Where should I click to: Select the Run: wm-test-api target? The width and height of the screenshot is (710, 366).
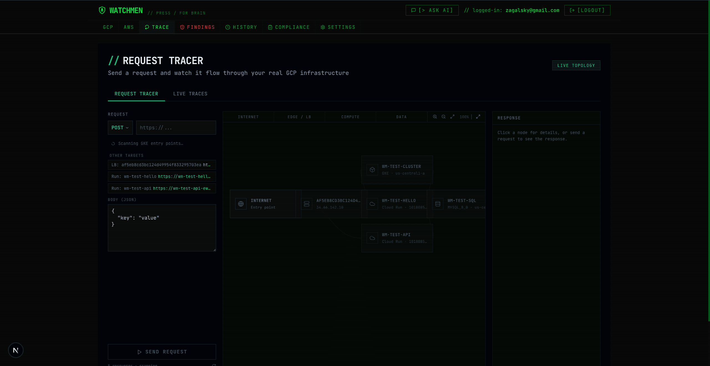162,188
